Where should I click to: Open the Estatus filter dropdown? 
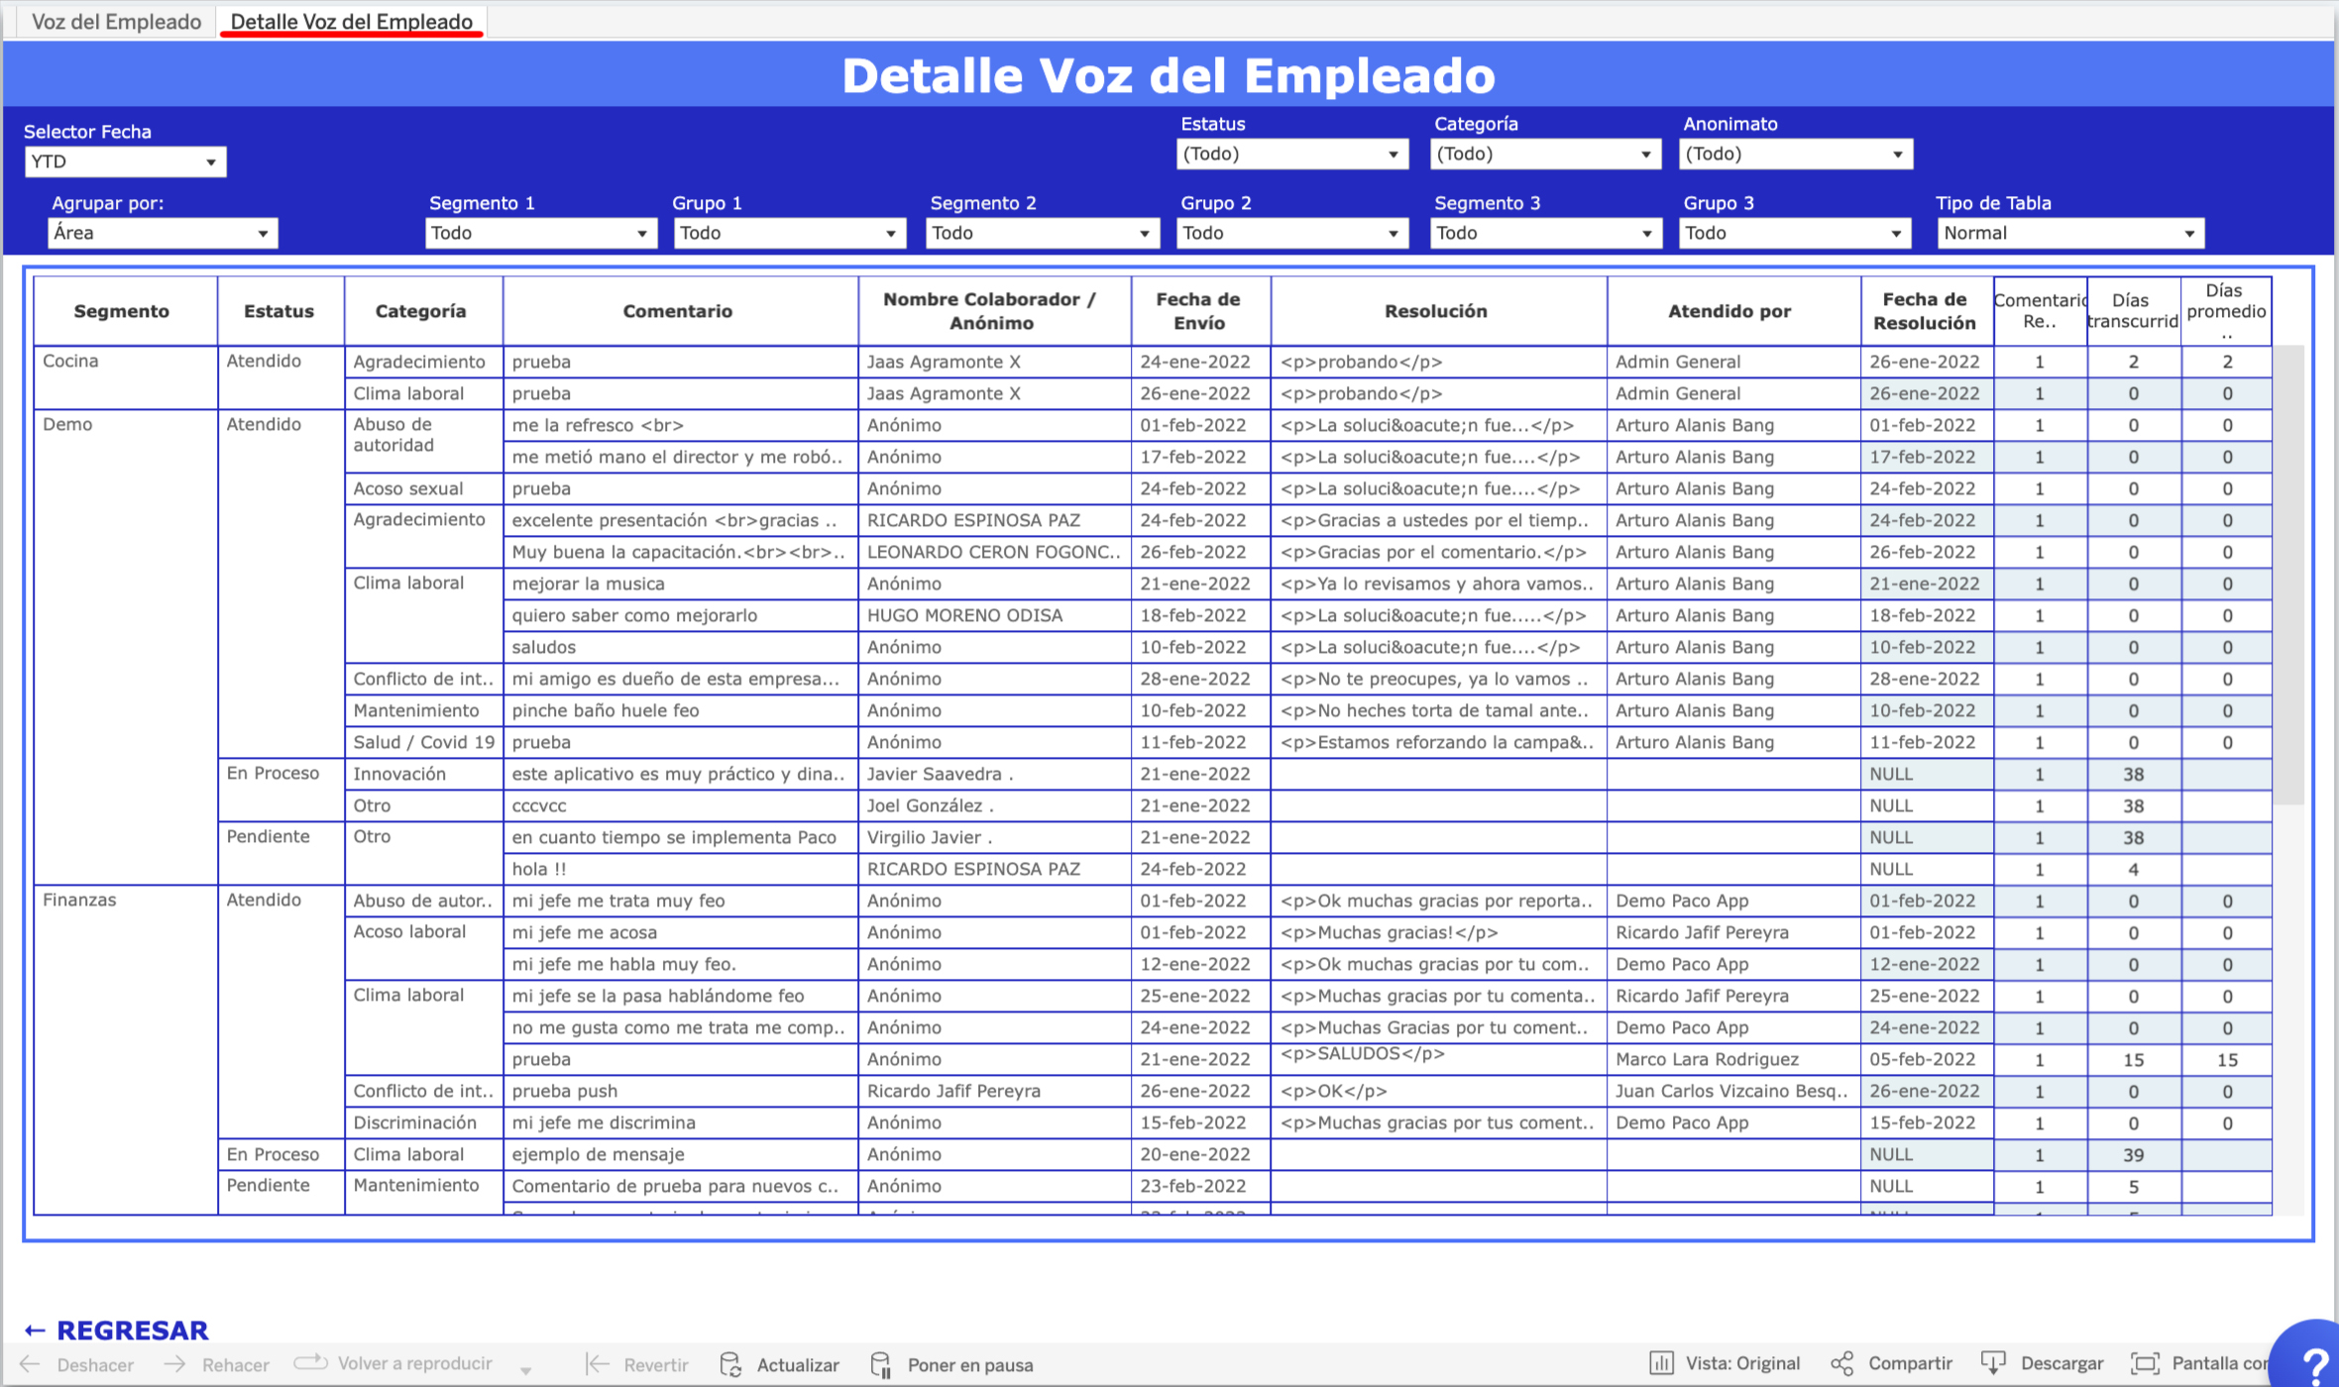point(1291,154)
